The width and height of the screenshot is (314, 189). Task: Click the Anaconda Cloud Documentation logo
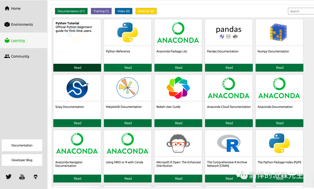click(229, 88)
